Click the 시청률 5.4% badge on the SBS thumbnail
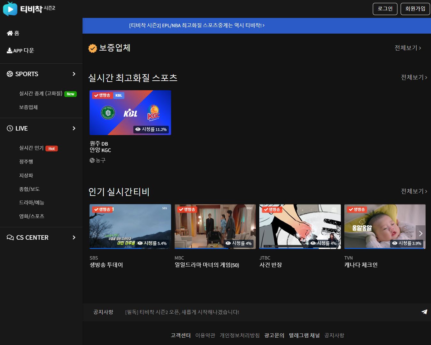This screenshot has height=345, width=431. 152,243
